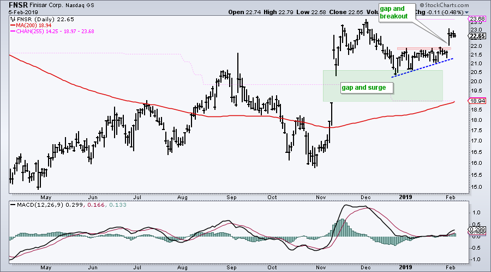Click the 20.0 price axis label
Viewport: 491px width, 272px height.
point(477,82)
